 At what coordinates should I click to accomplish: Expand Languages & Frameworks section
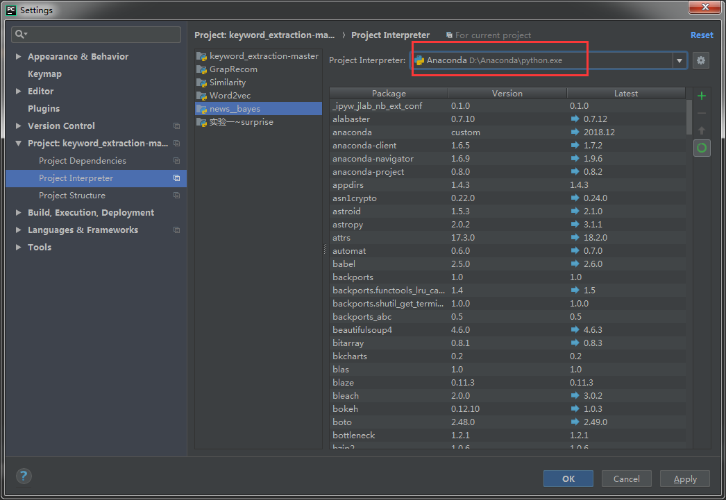[x=19, y=230]
